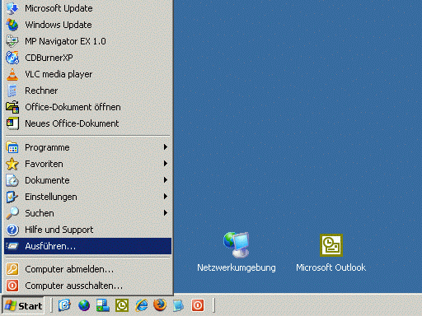The image size is (422, 316).
Task: Click the highlighted Ausführen... entry
Action: pyautogui.click(x=87, y=246)
